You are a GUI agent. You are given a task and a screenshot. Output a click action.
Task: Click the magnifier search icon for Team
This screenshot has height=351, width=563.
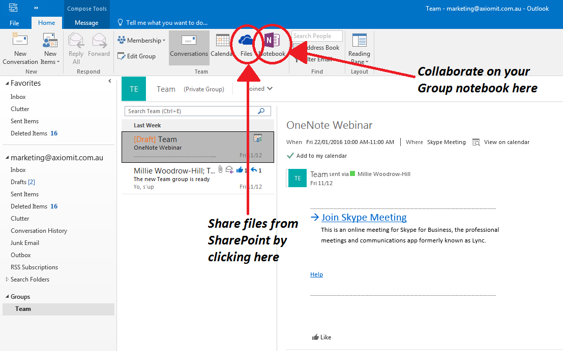click(261, 111)
